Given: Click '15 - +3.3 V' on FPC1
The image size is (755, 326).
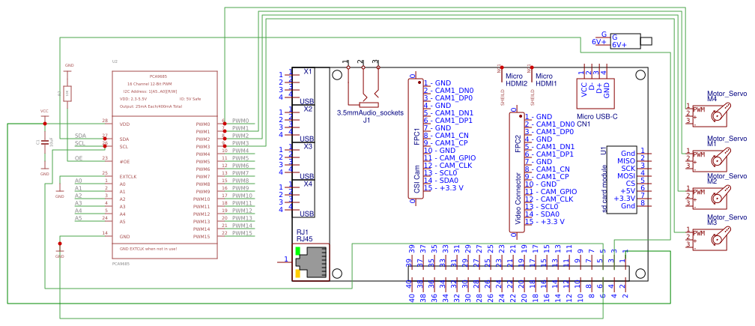Looking at the screenshot, I should pos(443,188).
